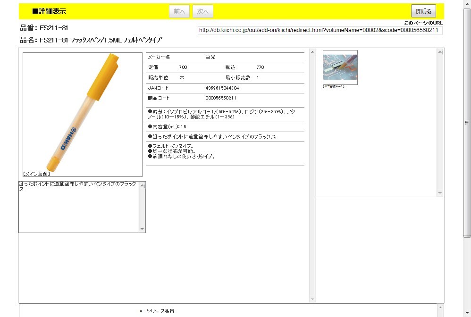The image size is (471, 317).
Task: Click the list price value 700
Action: pos(183,67)
